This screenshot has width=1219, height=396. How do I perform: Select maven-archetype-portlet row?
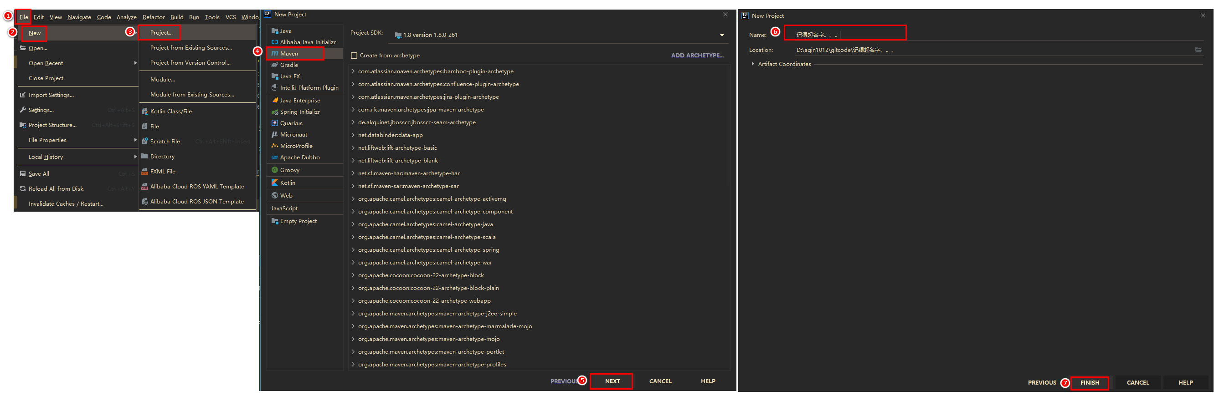point(539,351)
